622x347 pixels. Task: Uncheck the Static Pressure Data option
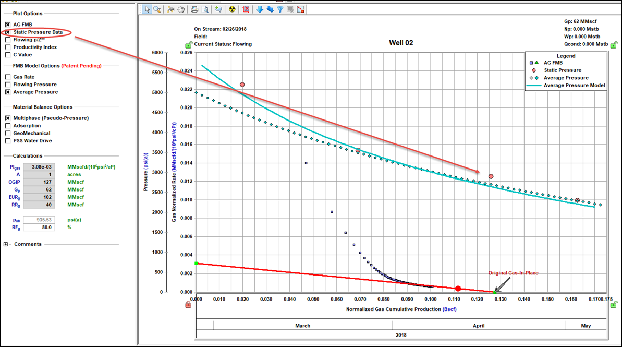pos(8,32)
